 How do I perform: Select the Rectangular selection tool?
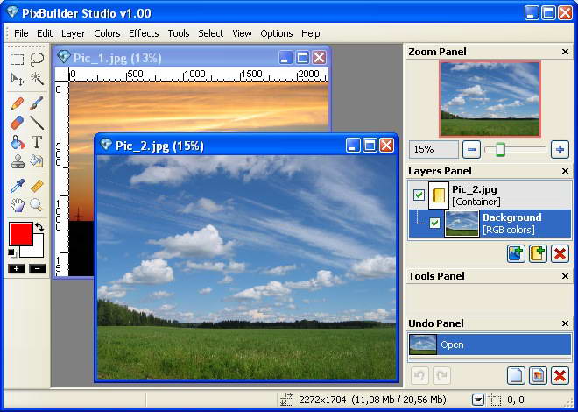tap(17, 60)
